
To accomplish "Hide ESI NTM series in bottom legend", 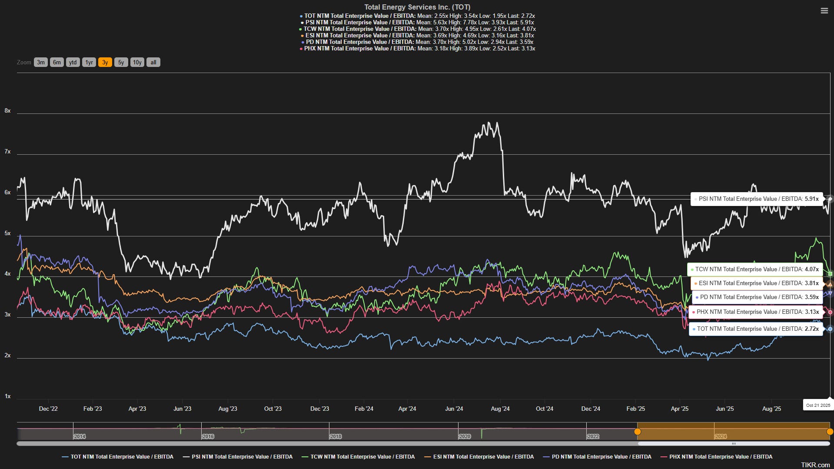I will pos(479,457).
